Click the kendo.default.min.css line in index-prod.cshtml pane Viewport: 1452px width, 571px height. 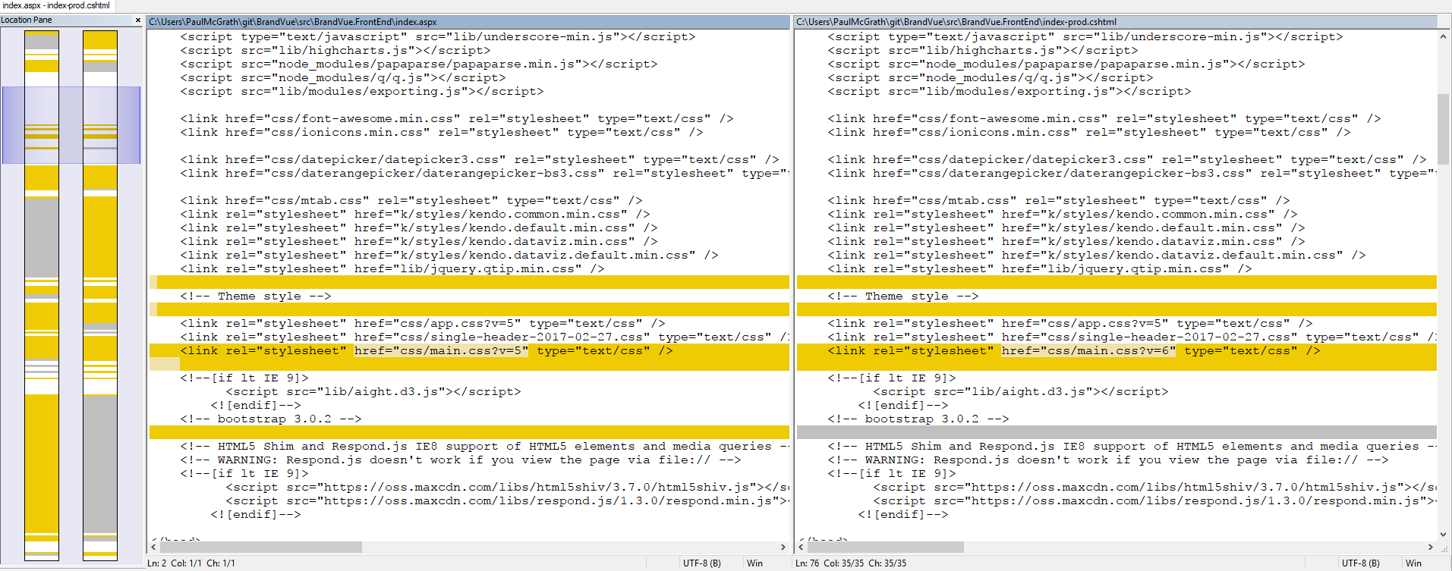coord(1066,227)
